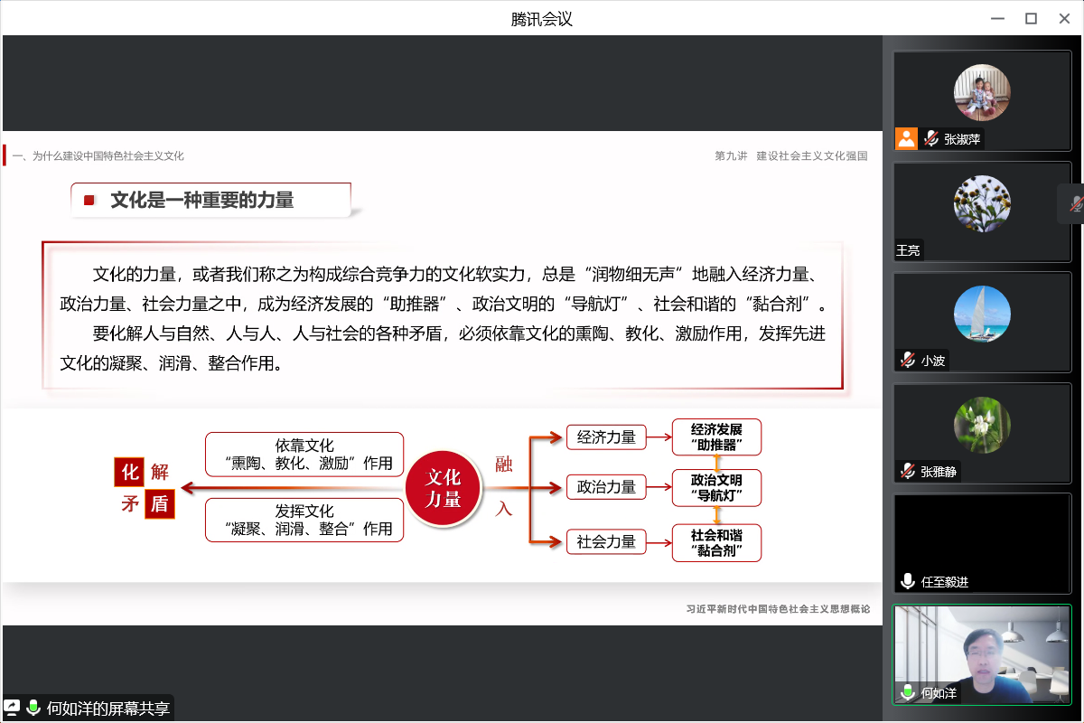Maximize the 腾讯会议 window
1084x723 pixels.
(x=1031, y=18)
